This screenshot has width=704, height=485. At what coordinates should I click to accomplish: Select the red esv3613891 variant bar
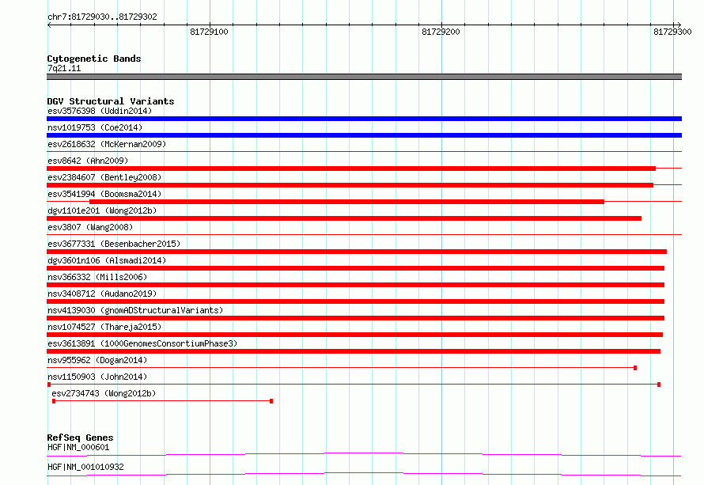354,351
